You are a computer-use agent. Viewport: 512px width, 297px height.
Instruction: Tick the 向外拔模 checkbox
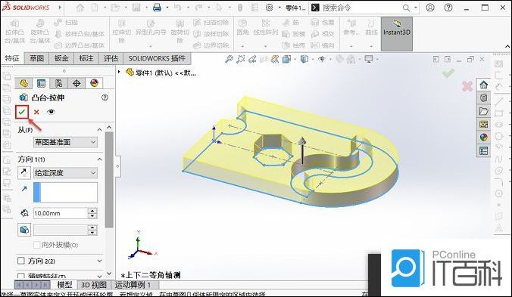37,245
